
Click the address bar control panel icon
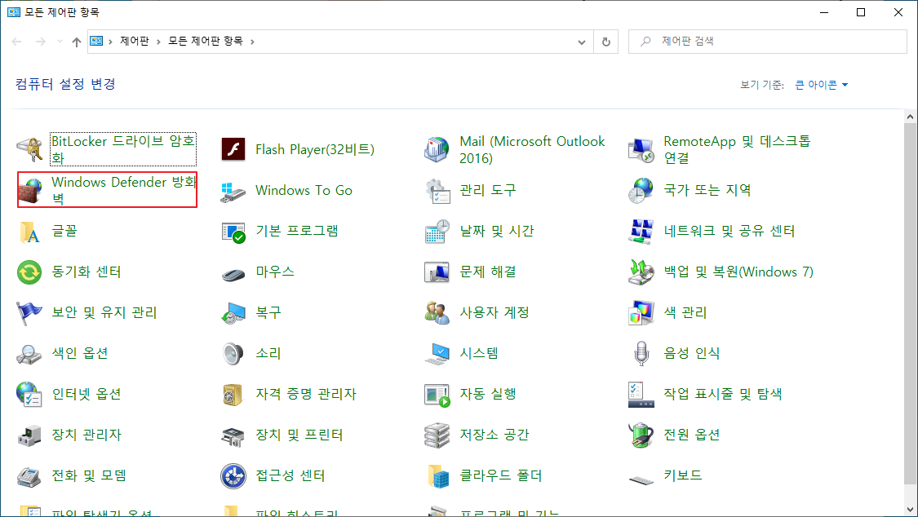pyautogui.click(x=96, y=41)
